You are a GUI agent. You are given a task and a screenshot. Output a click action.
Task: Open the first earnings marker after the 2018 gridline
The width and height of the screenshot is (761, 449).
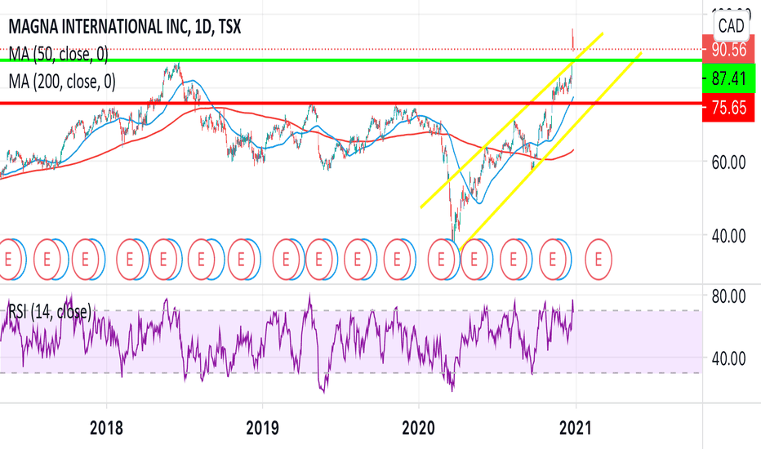tap(129, 260)
